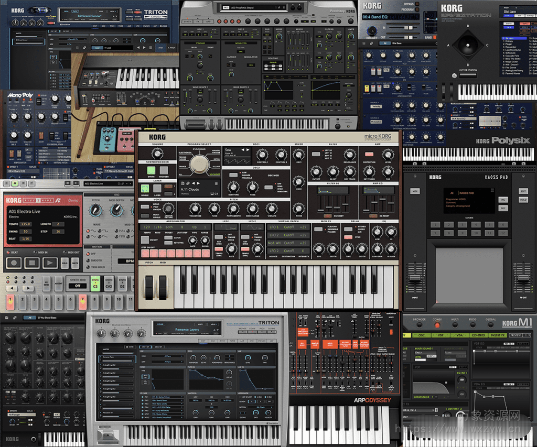
Task: Open the microKORG program list menu icon
Action: (x=216, y=183)
